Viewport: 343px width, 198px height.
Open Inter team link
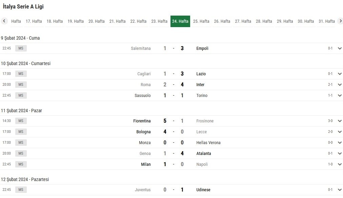[x=200, y=85]
